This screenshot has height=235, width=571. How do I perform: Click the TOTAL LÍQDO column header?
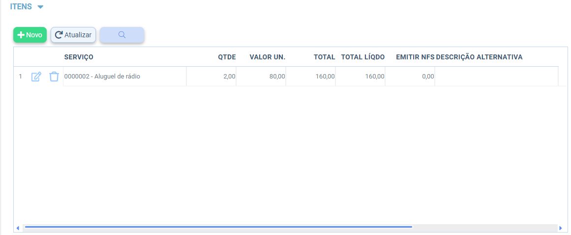362,57
